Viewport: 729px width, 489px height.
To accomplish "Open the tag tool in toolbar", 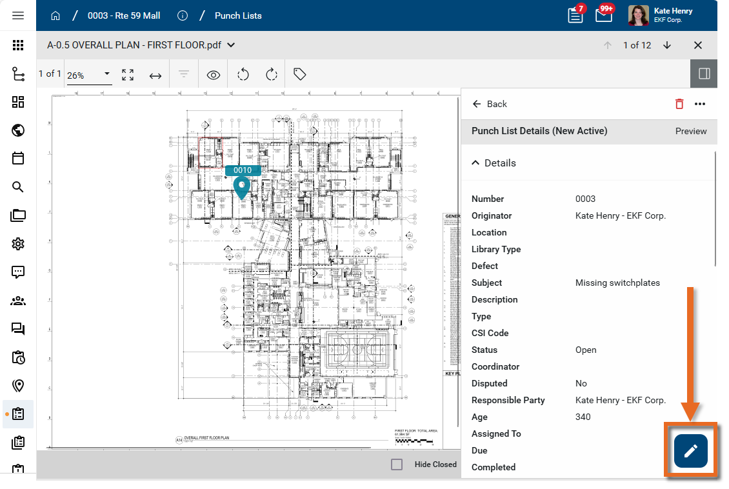I will coord(299,75).
